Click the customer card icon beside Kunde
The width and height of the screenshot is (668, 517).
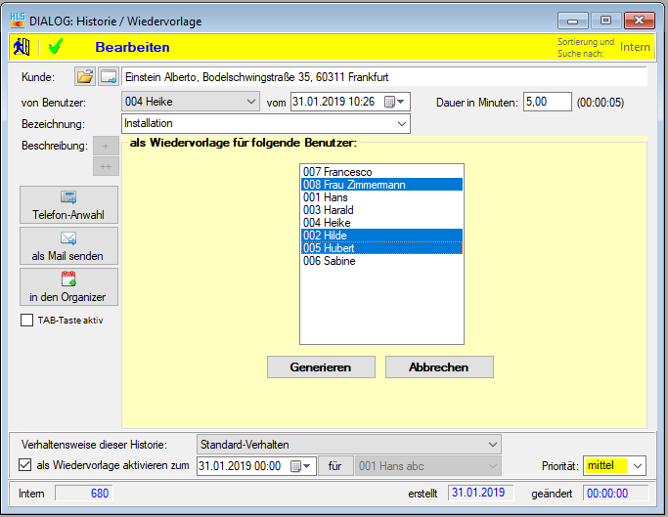coord(109,77)
